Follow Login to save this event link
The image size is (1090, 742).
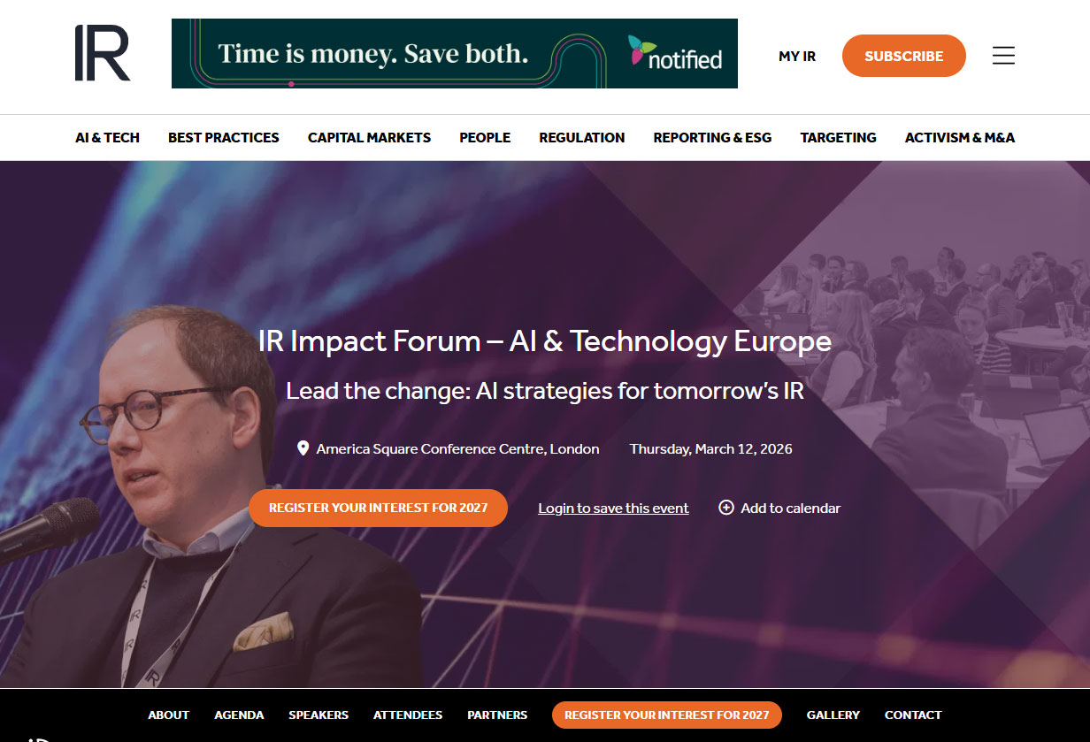613,508
